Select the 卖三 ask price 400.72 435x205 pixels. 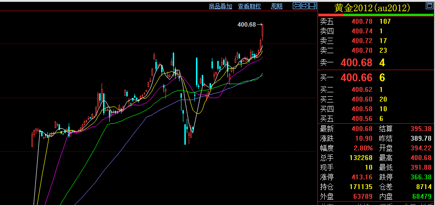(362, 41)
